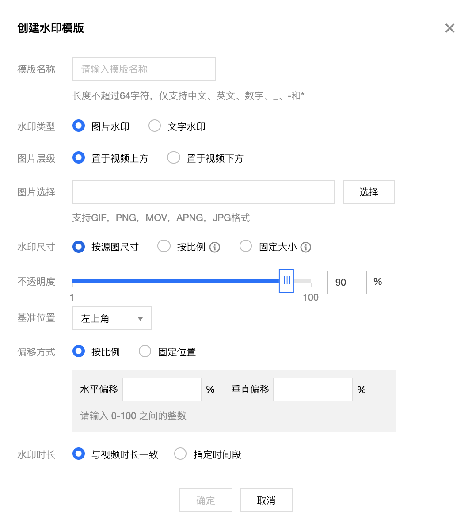472x527 pixels.
Task: Close the create watermark template dialog
Action: click(449, 28)
